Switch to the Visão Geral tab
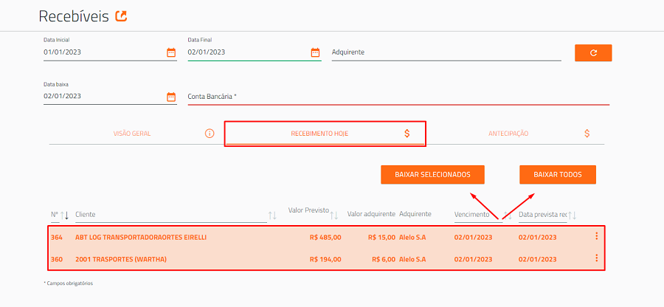Image resolution: width=664 pixels, height=307 pixels. tap(132, 134)
